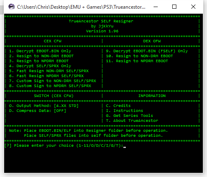Click the note about SELF/SPRX self folder
The image size is (207, 177).
point(94,136)
